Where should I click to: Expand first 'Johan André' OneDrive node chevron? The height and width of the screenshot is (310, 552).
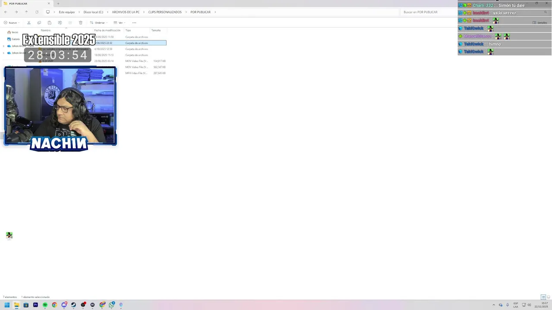coord(3,46)
